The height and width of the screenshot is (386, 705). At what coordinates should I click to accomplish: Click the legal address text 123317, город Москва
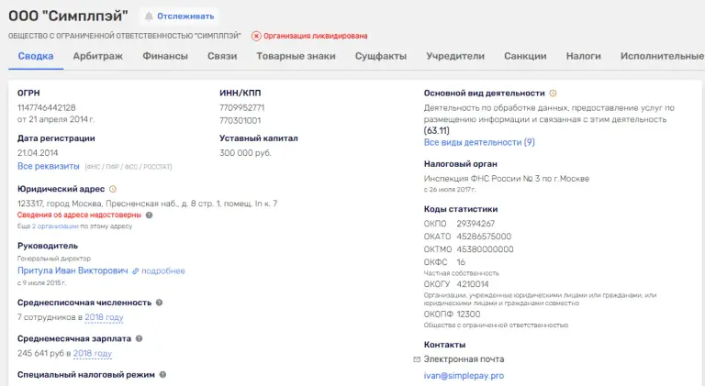(x=148, y=204)
